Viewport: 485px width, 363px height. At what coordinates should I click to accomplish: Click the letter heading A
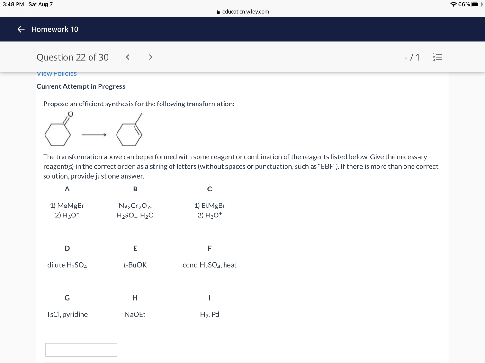[x=67, y=189]
